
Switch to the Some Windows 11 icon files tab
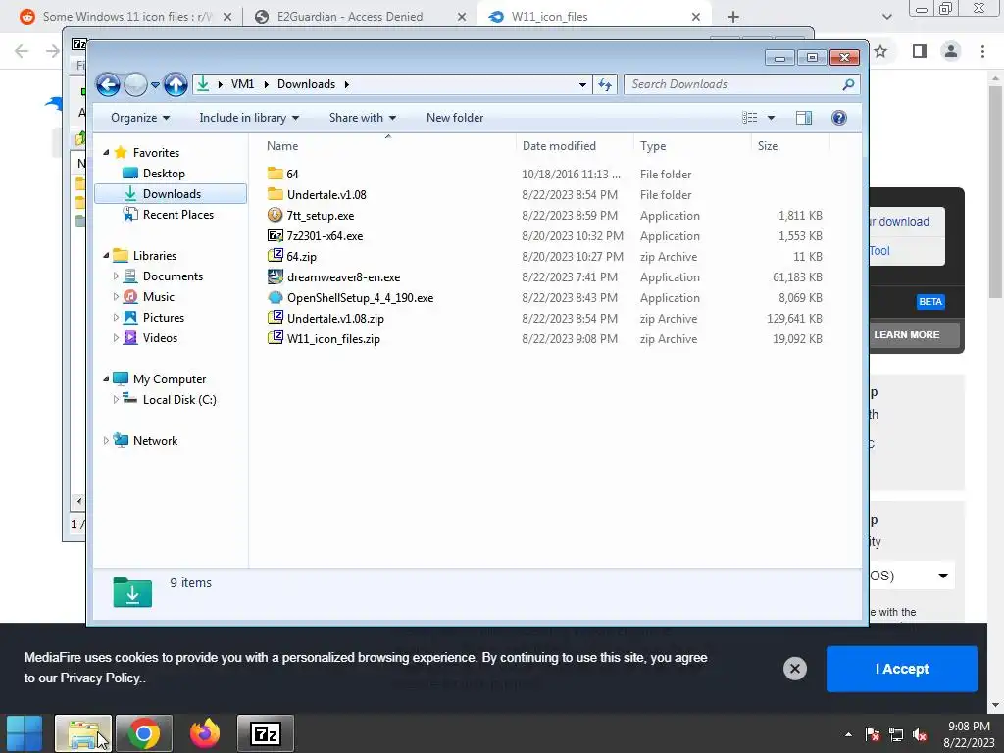126,17
